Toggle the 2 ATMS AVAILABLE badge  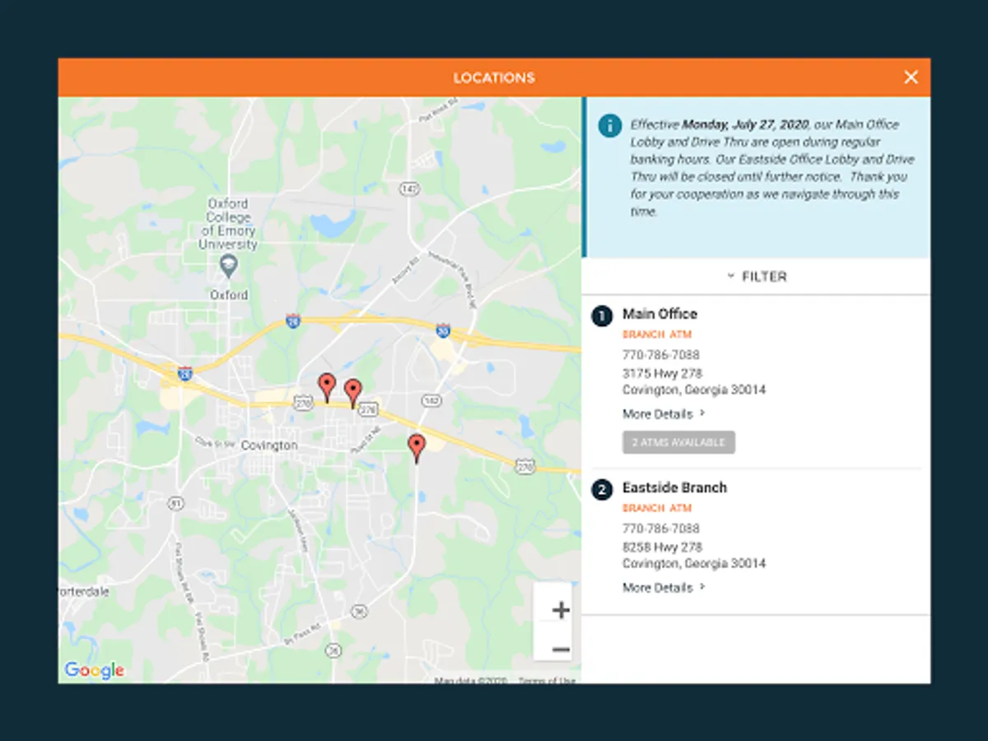click(x=678, y=442)
